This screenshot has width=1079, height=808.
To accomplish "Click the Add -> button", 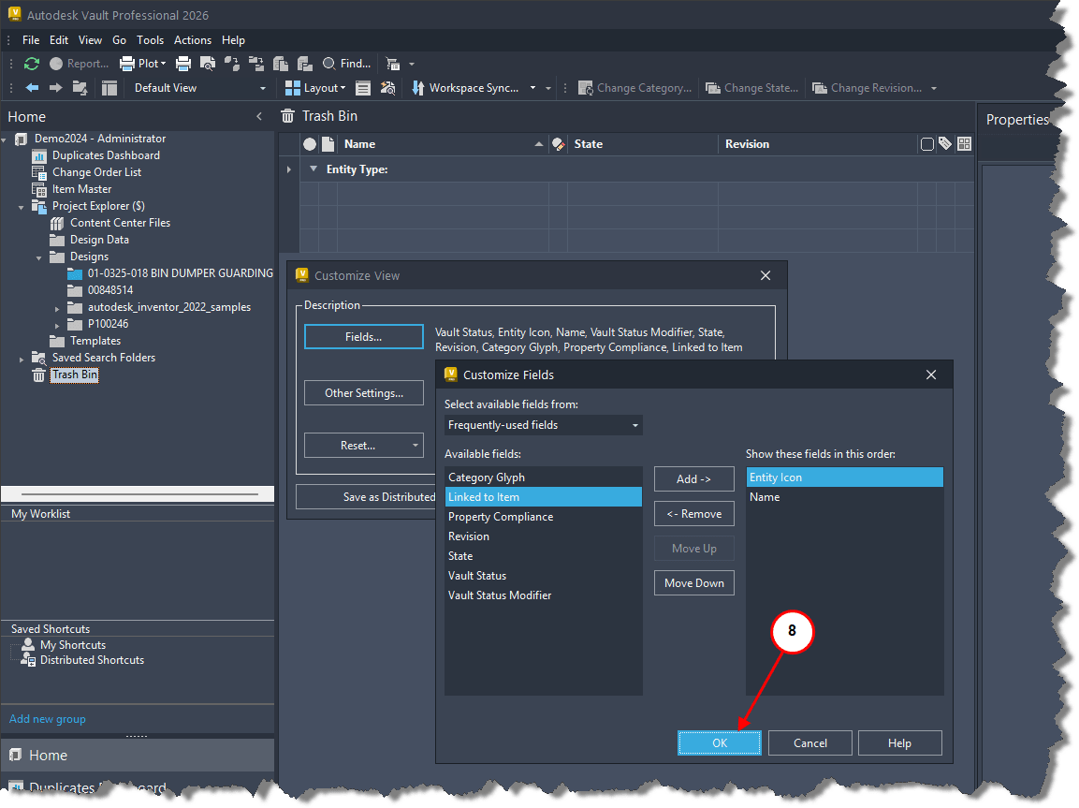I will pyautogui.click(x=693, y=479).
